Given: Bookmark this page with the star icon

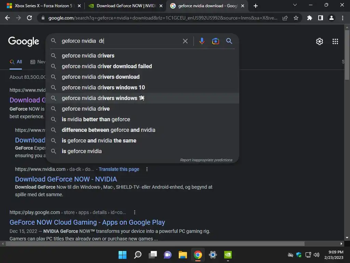Looking at the screenshot, I should [296, 18].
